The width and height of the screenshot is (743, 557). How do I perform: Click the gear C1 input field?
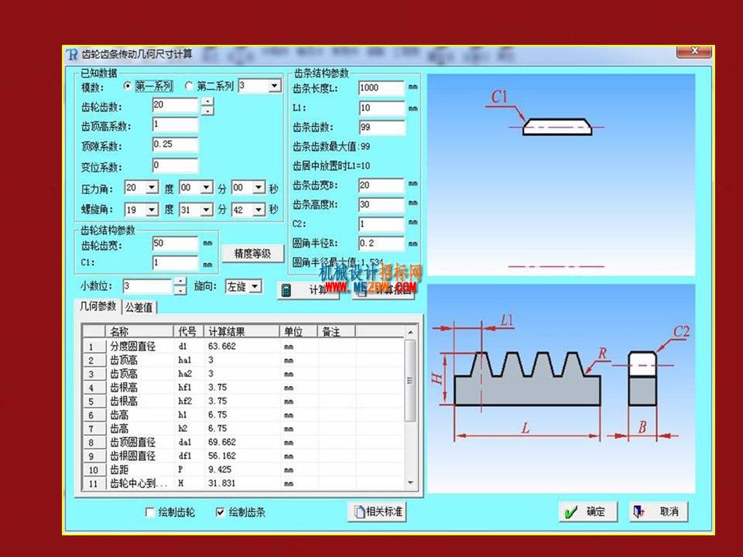[x=175, y=263]
